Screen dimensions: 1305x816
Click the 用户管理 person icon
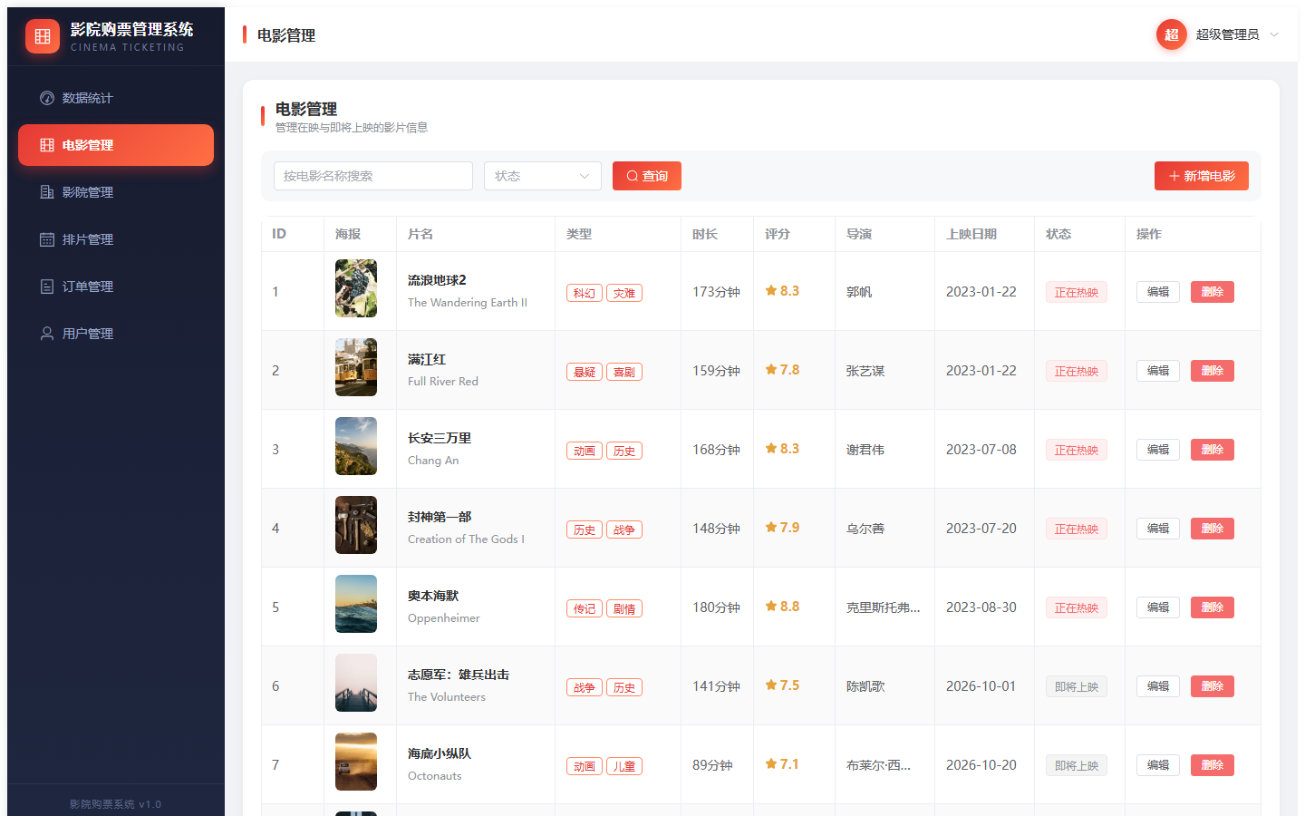(47, 334)
